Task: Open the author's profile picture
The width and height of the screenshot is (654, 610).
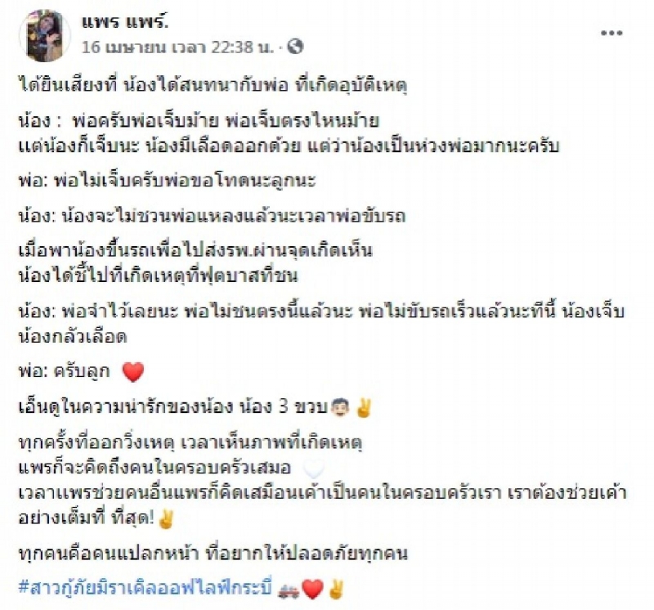Action: point(45,35)
